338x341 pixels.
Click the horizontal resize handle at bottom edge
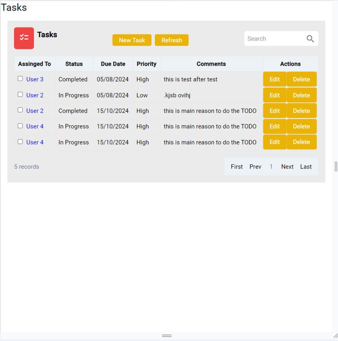[x=167, y=336]
